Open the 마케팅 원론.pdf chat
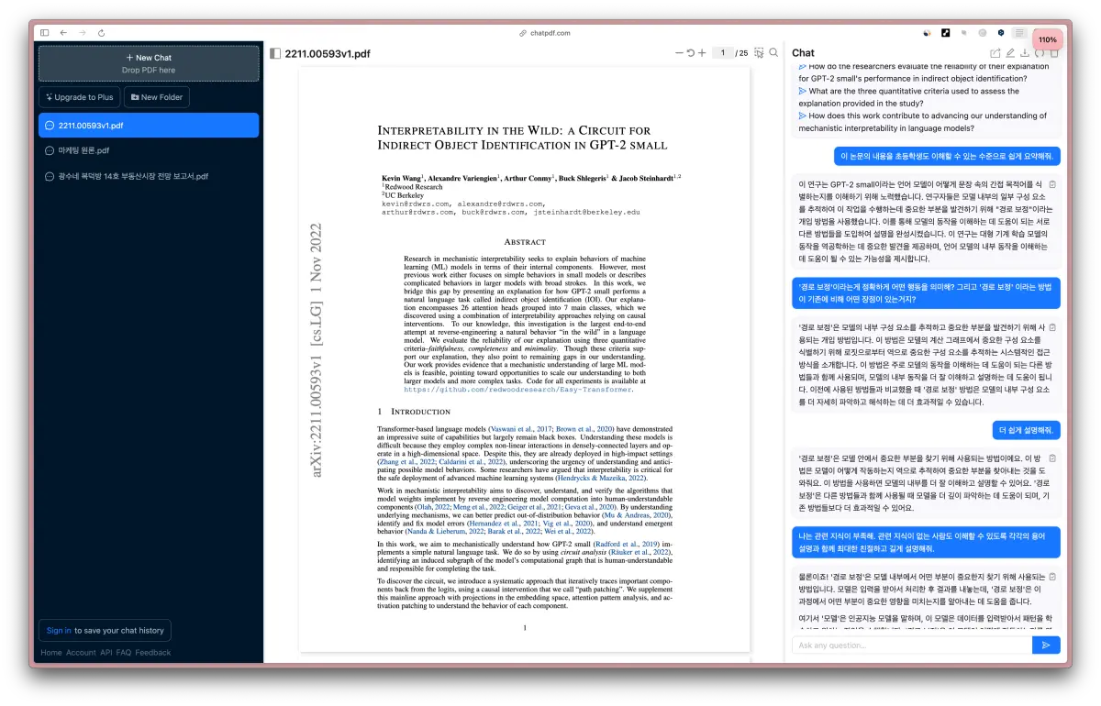 (x=149, y=150)
